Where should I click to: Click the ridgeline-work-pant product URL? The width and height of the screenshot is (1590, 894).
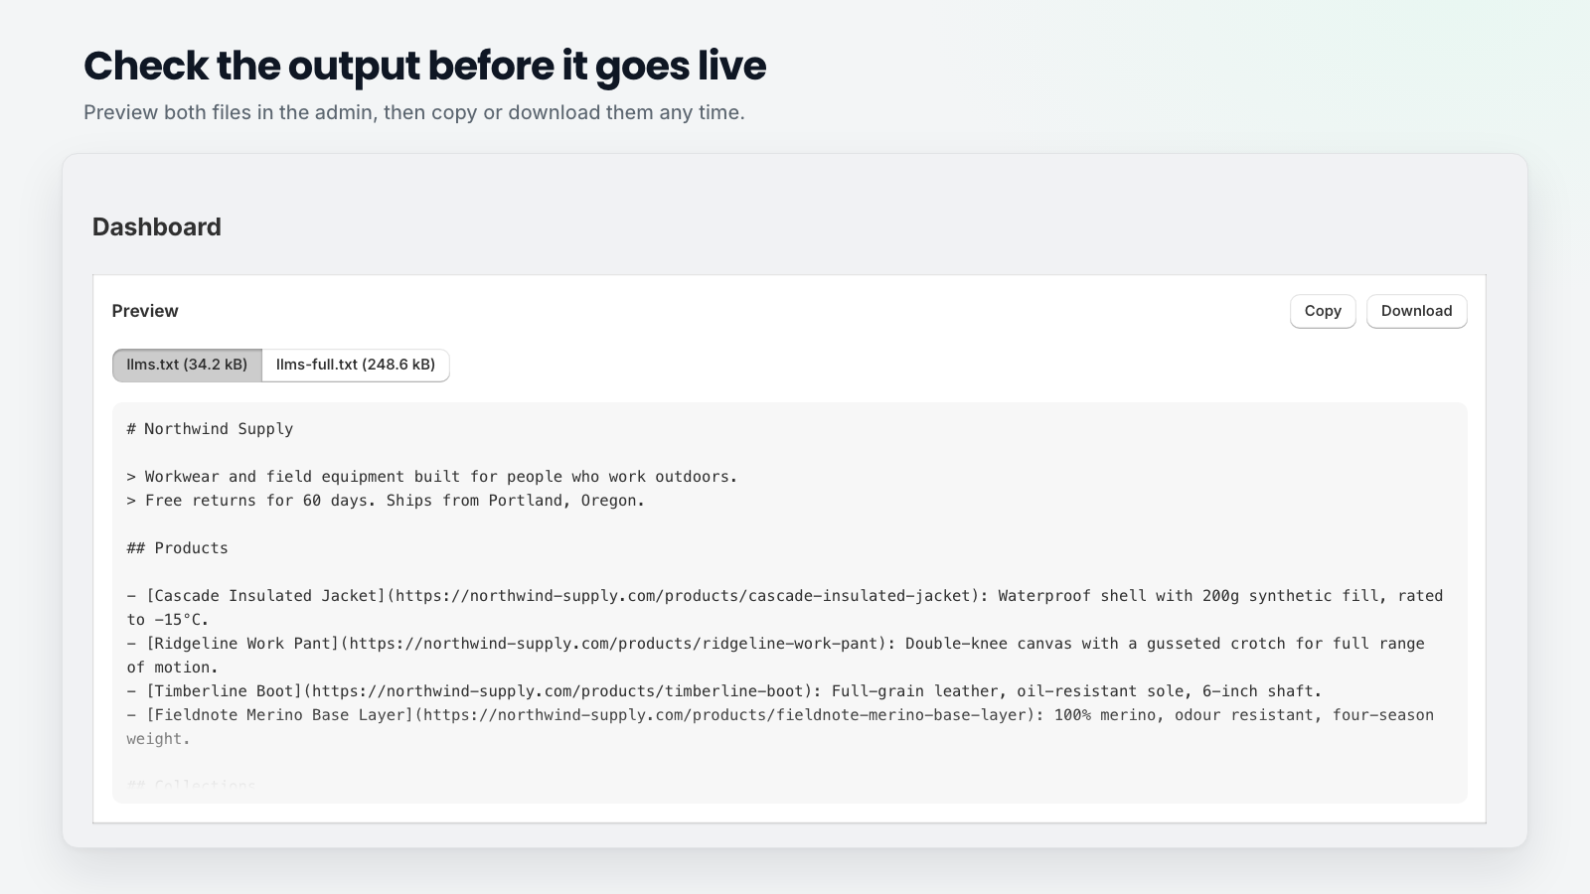(616, 644)
